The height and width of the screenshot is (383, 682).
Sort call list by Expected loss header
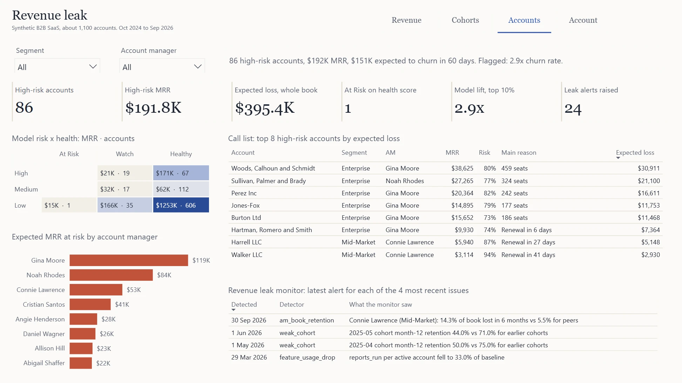pos(635,153)
